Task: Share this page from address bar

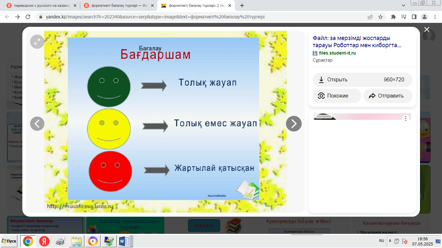Action: 370,17
